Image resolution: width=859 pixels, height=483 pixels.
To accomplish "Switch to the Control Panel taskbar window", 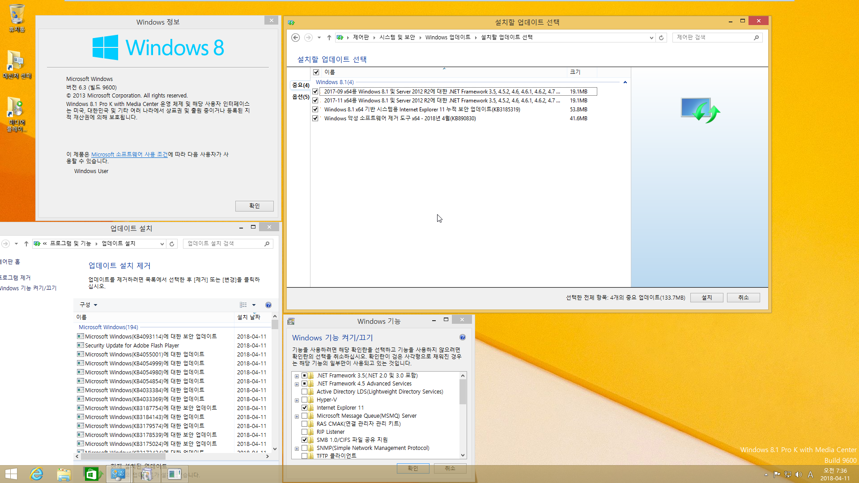I will point(118,474).
